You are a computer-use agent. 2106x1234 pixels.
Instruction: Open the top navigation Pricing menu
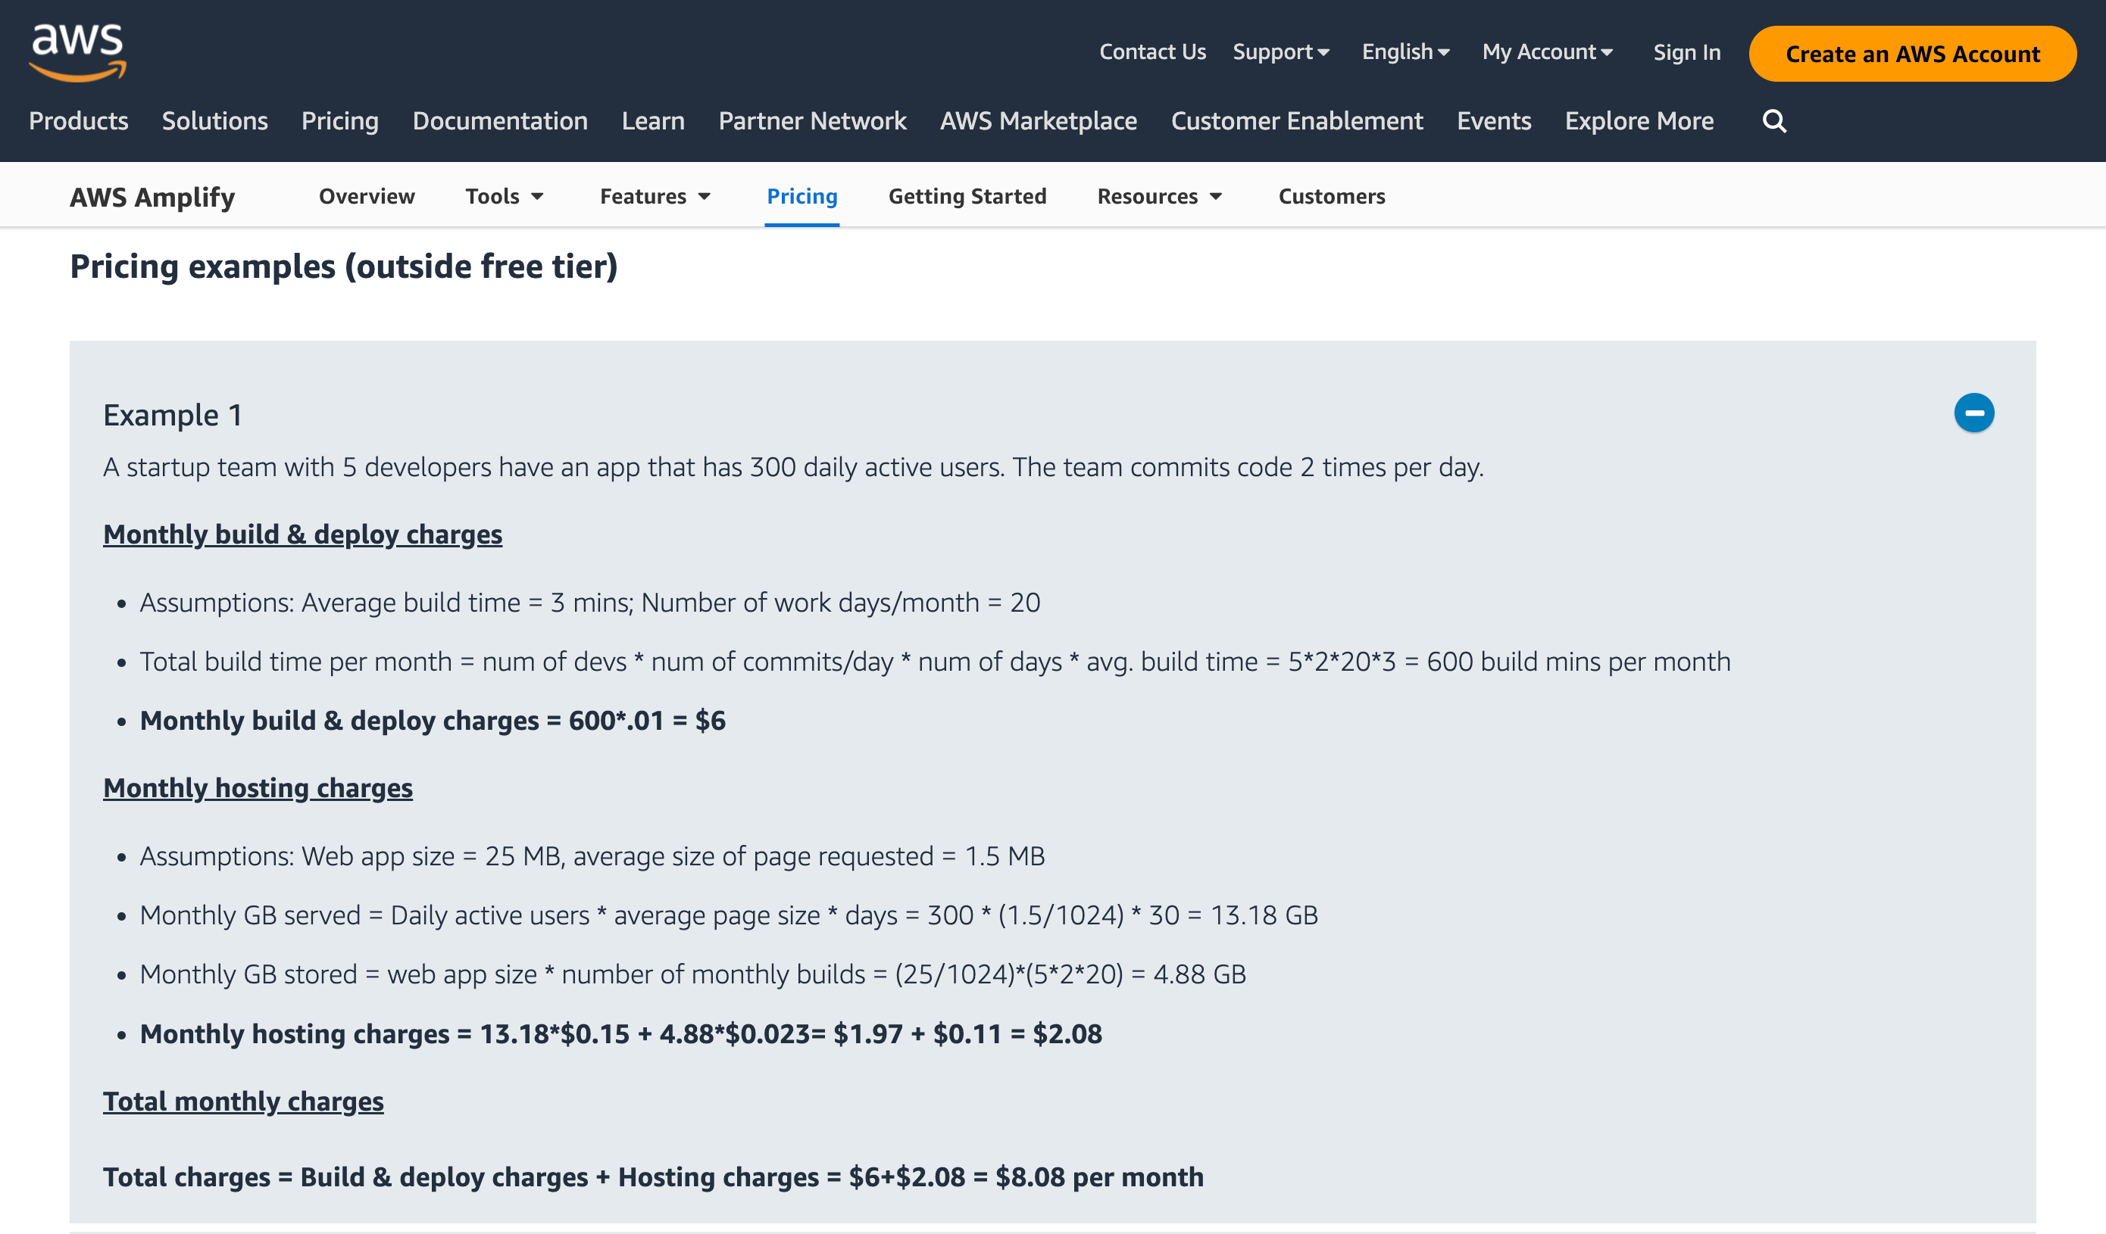click(x=340, y=121)
